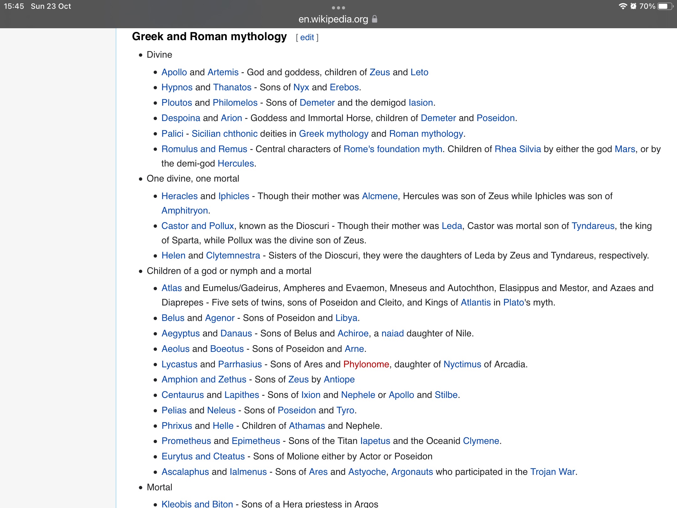Tap the en.wikipedia.org address bar
The width and height of the screenshot is (677, 508).
[333, 19]
